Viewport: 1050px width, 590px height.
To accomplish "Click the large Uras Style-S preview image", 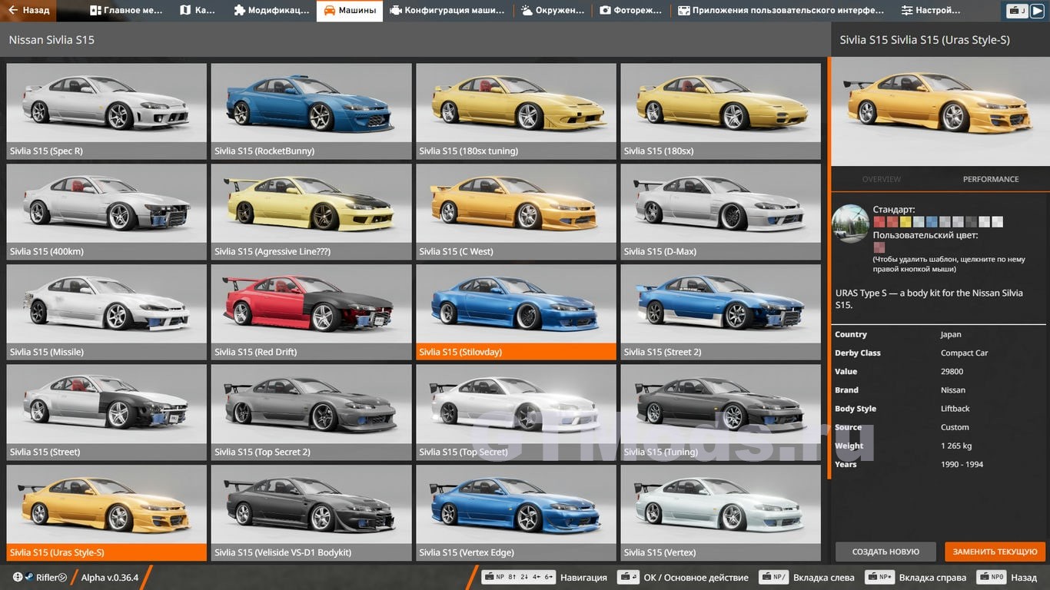I will pos(940,111).
